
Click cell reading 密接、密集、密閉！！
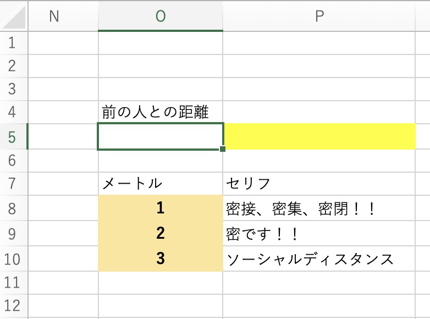coord(319,208)
